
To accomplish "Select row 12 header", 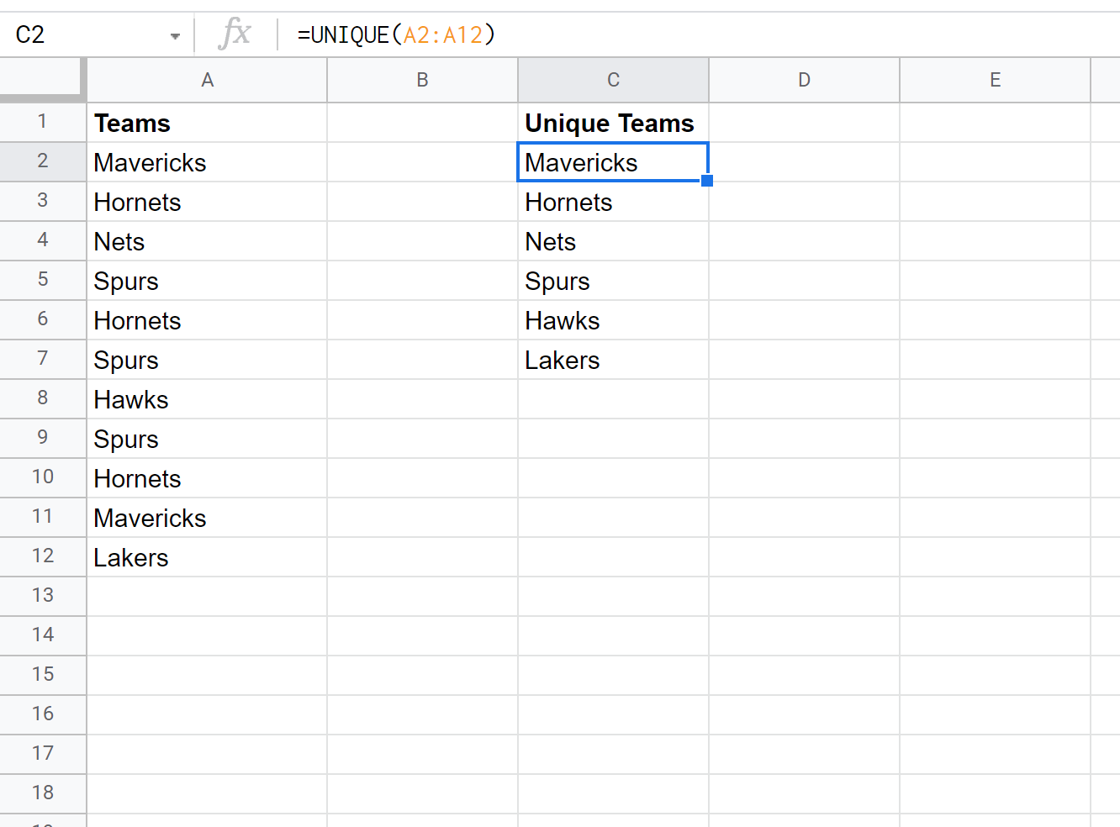I will pyautogui.click(x=42, y=556).
